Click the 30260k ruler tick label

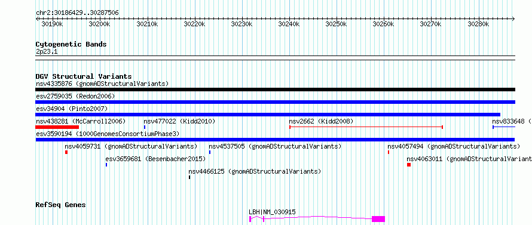click(383, 24)
